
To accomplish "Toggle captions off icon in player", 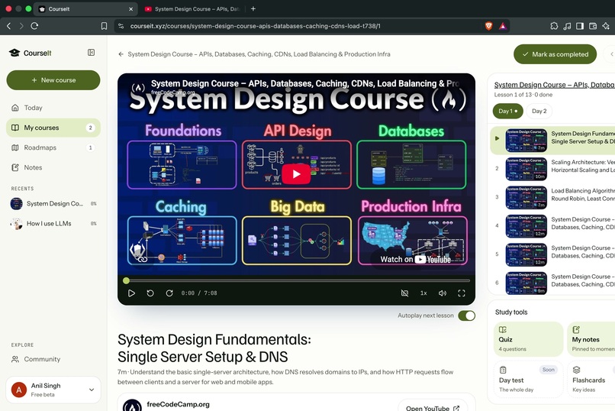I will pyautogui.click(x=404, y=293).
